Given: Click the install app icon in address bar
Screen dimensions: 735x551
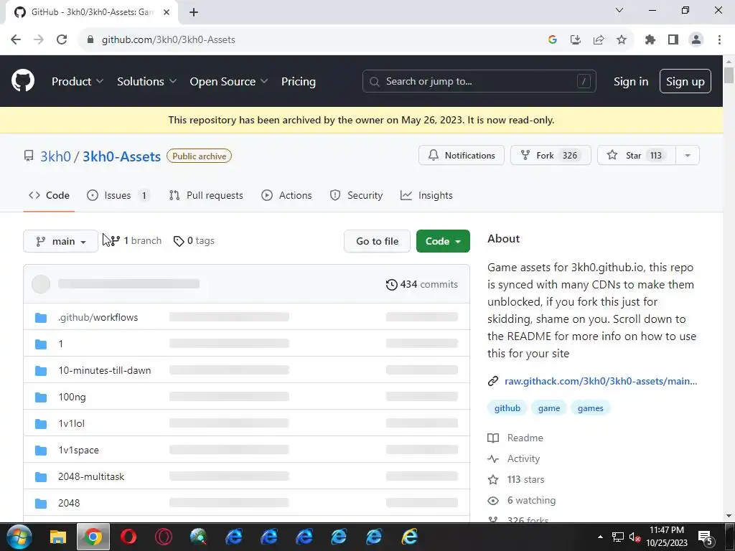Looking at the screenshot, I should point(576,40).
